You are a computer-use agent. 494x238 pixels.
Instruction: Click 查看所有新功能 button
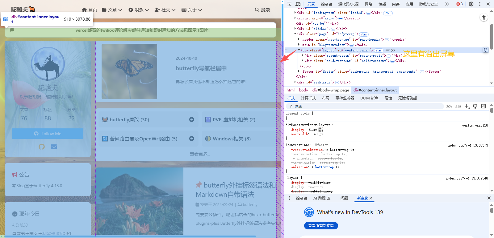(321, 226)
